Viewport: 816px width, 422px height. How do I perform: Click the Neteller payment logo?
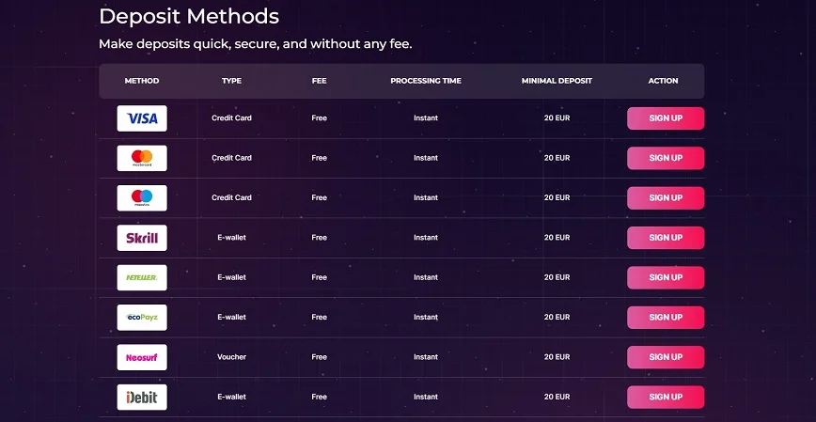(x=142, y=278)
